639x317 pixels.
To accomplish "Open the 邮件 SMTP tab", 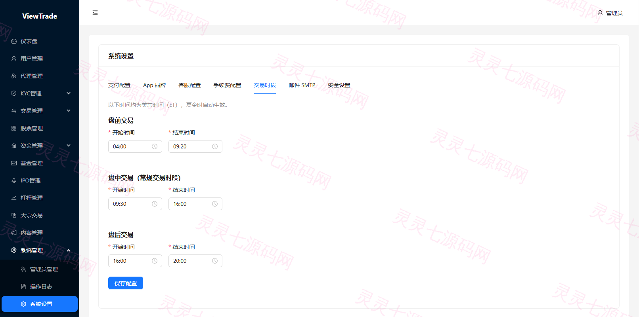I will tap(302, 85).
